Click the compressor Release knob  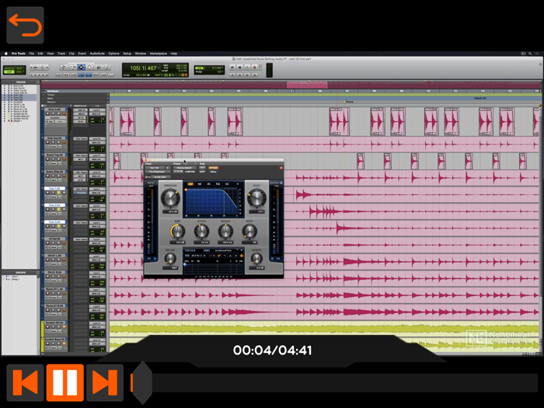coord(225,232)
